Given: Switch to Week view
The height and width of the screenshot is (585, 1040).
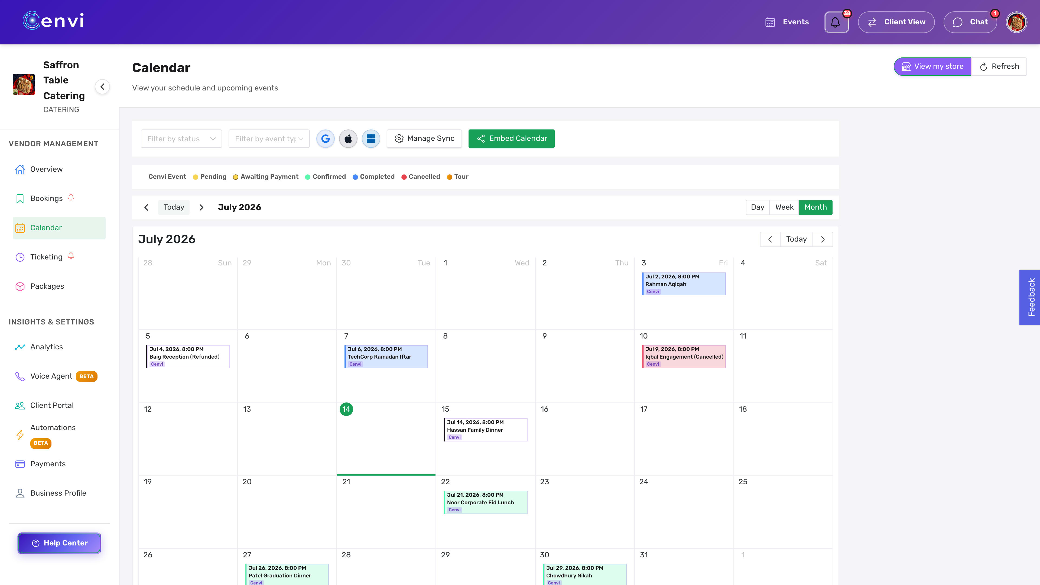Looking at the screenshot, I should tap(784, 207).
